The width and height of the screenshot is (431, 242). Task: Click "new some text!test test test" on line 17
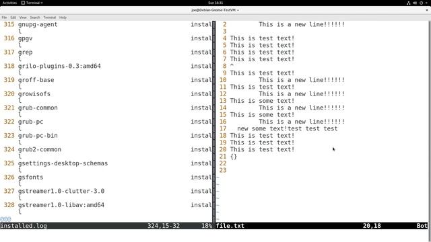[x=288, y=128]
